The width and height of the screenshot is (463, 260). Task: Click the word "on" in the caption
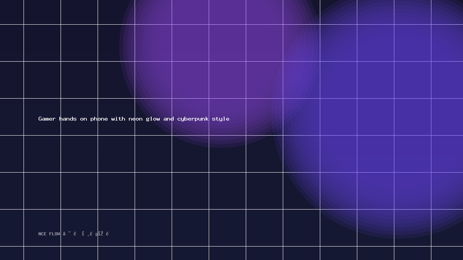coord(83,119)
